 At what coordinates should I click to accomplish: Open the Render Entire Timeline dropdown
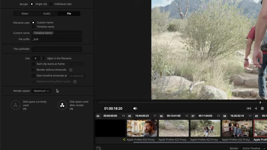pyautogui.click(x=254, y=148)
